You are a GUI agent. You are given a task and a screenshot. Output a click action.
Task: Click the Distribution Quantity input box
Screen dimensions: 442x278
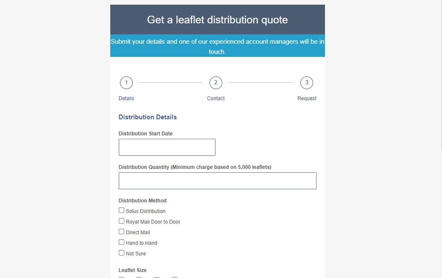point(217,180)
